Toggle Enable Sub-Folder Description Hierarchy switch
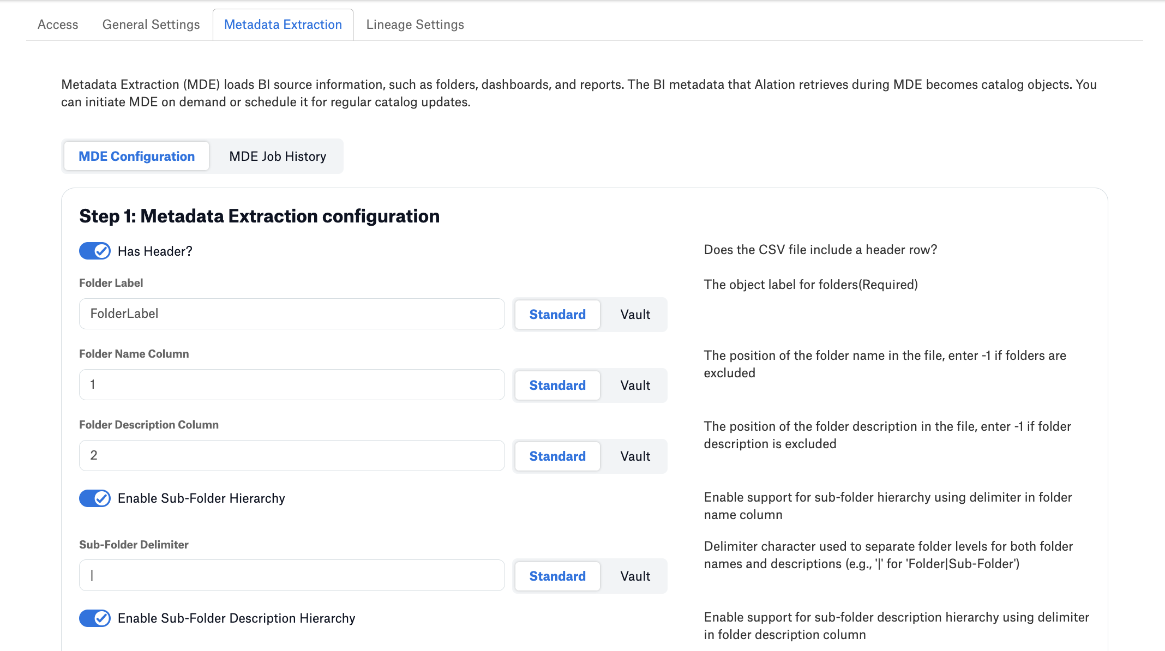 (95, 618)
